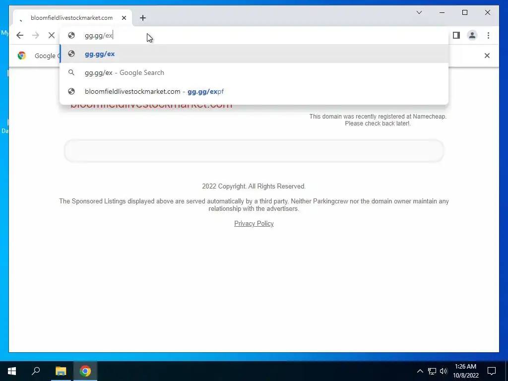Select the bloomfieldlivestockmarket.com tab
The width and height of the screenshot is (508, 381).
tap(72, 18)
